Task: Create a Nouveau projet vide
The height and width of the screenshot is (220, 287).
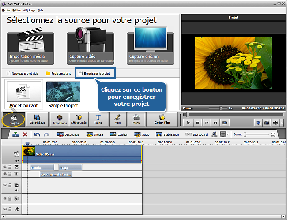Action: (23, 74)
